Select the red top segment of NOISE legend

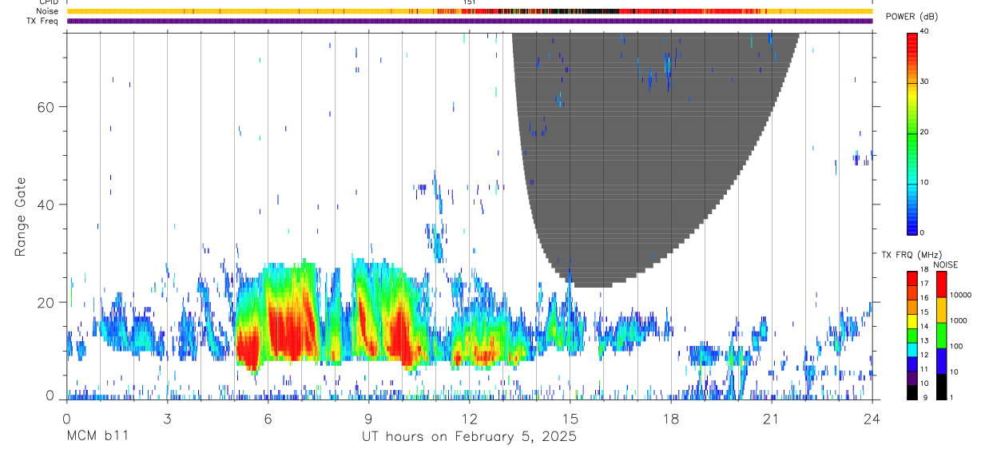(x=941, y=284)
